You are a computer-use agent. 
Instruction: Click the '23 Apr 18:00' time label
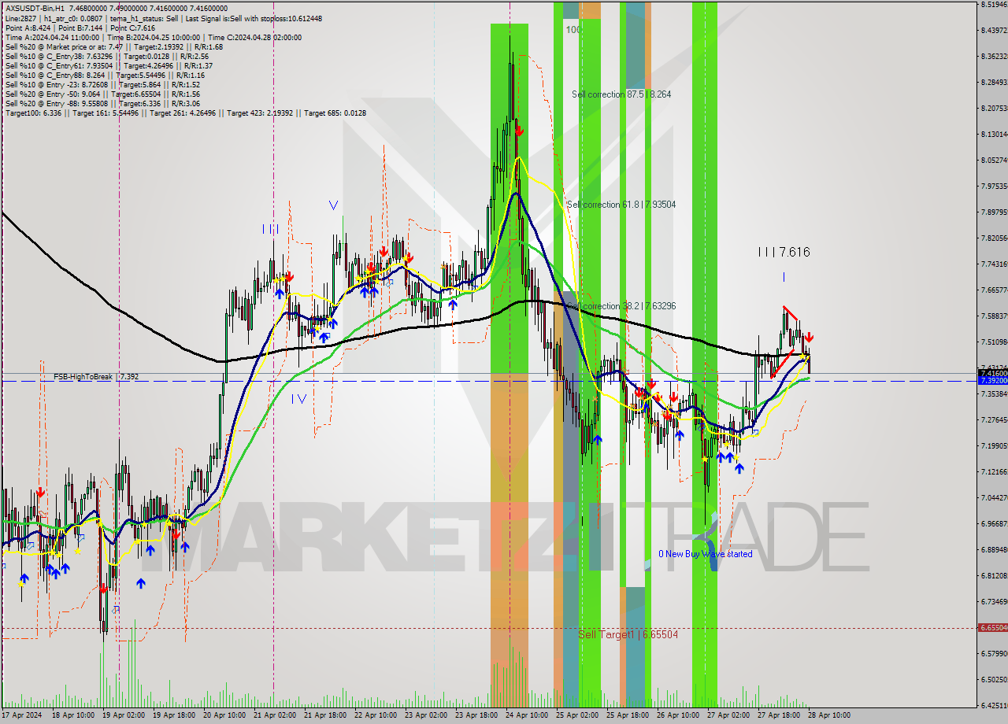tap(477, 715)
